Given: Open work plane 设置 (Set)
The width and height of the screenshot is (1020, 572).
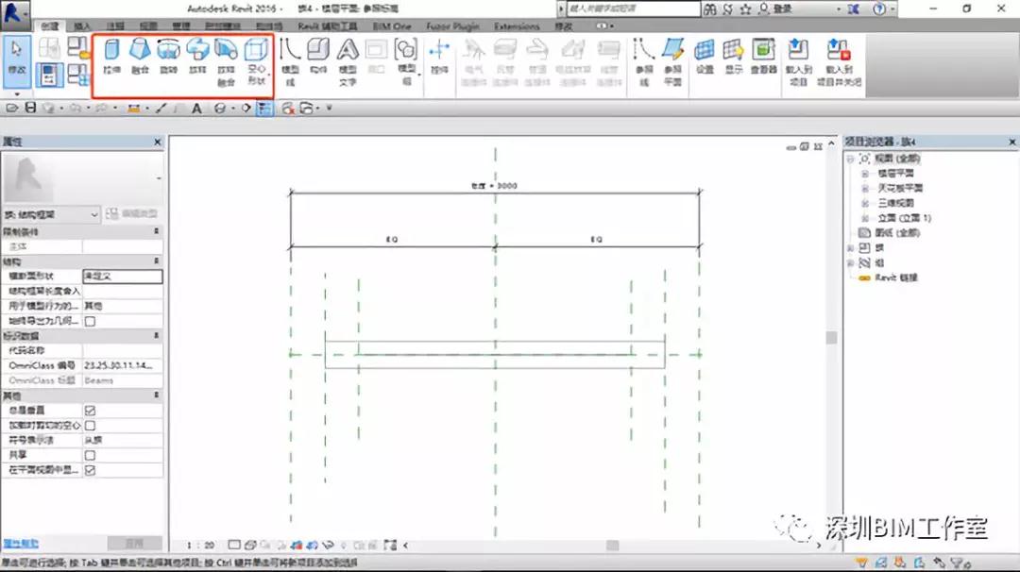Looking at the screenshot, I should click(x=705, y=56).
